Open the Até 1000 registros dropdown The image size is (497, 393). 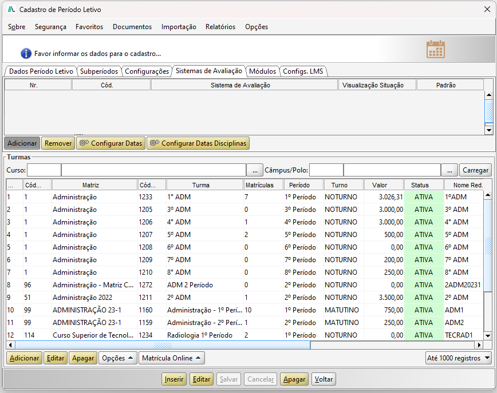pos(458,358)
